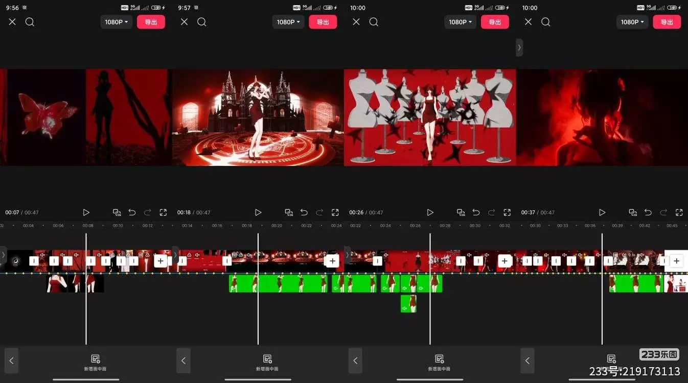Image resolution: width=688 pixels, height=383 pixels.
Task: Undo the last edit in the 00:26 screenshot
Action: 476,212
